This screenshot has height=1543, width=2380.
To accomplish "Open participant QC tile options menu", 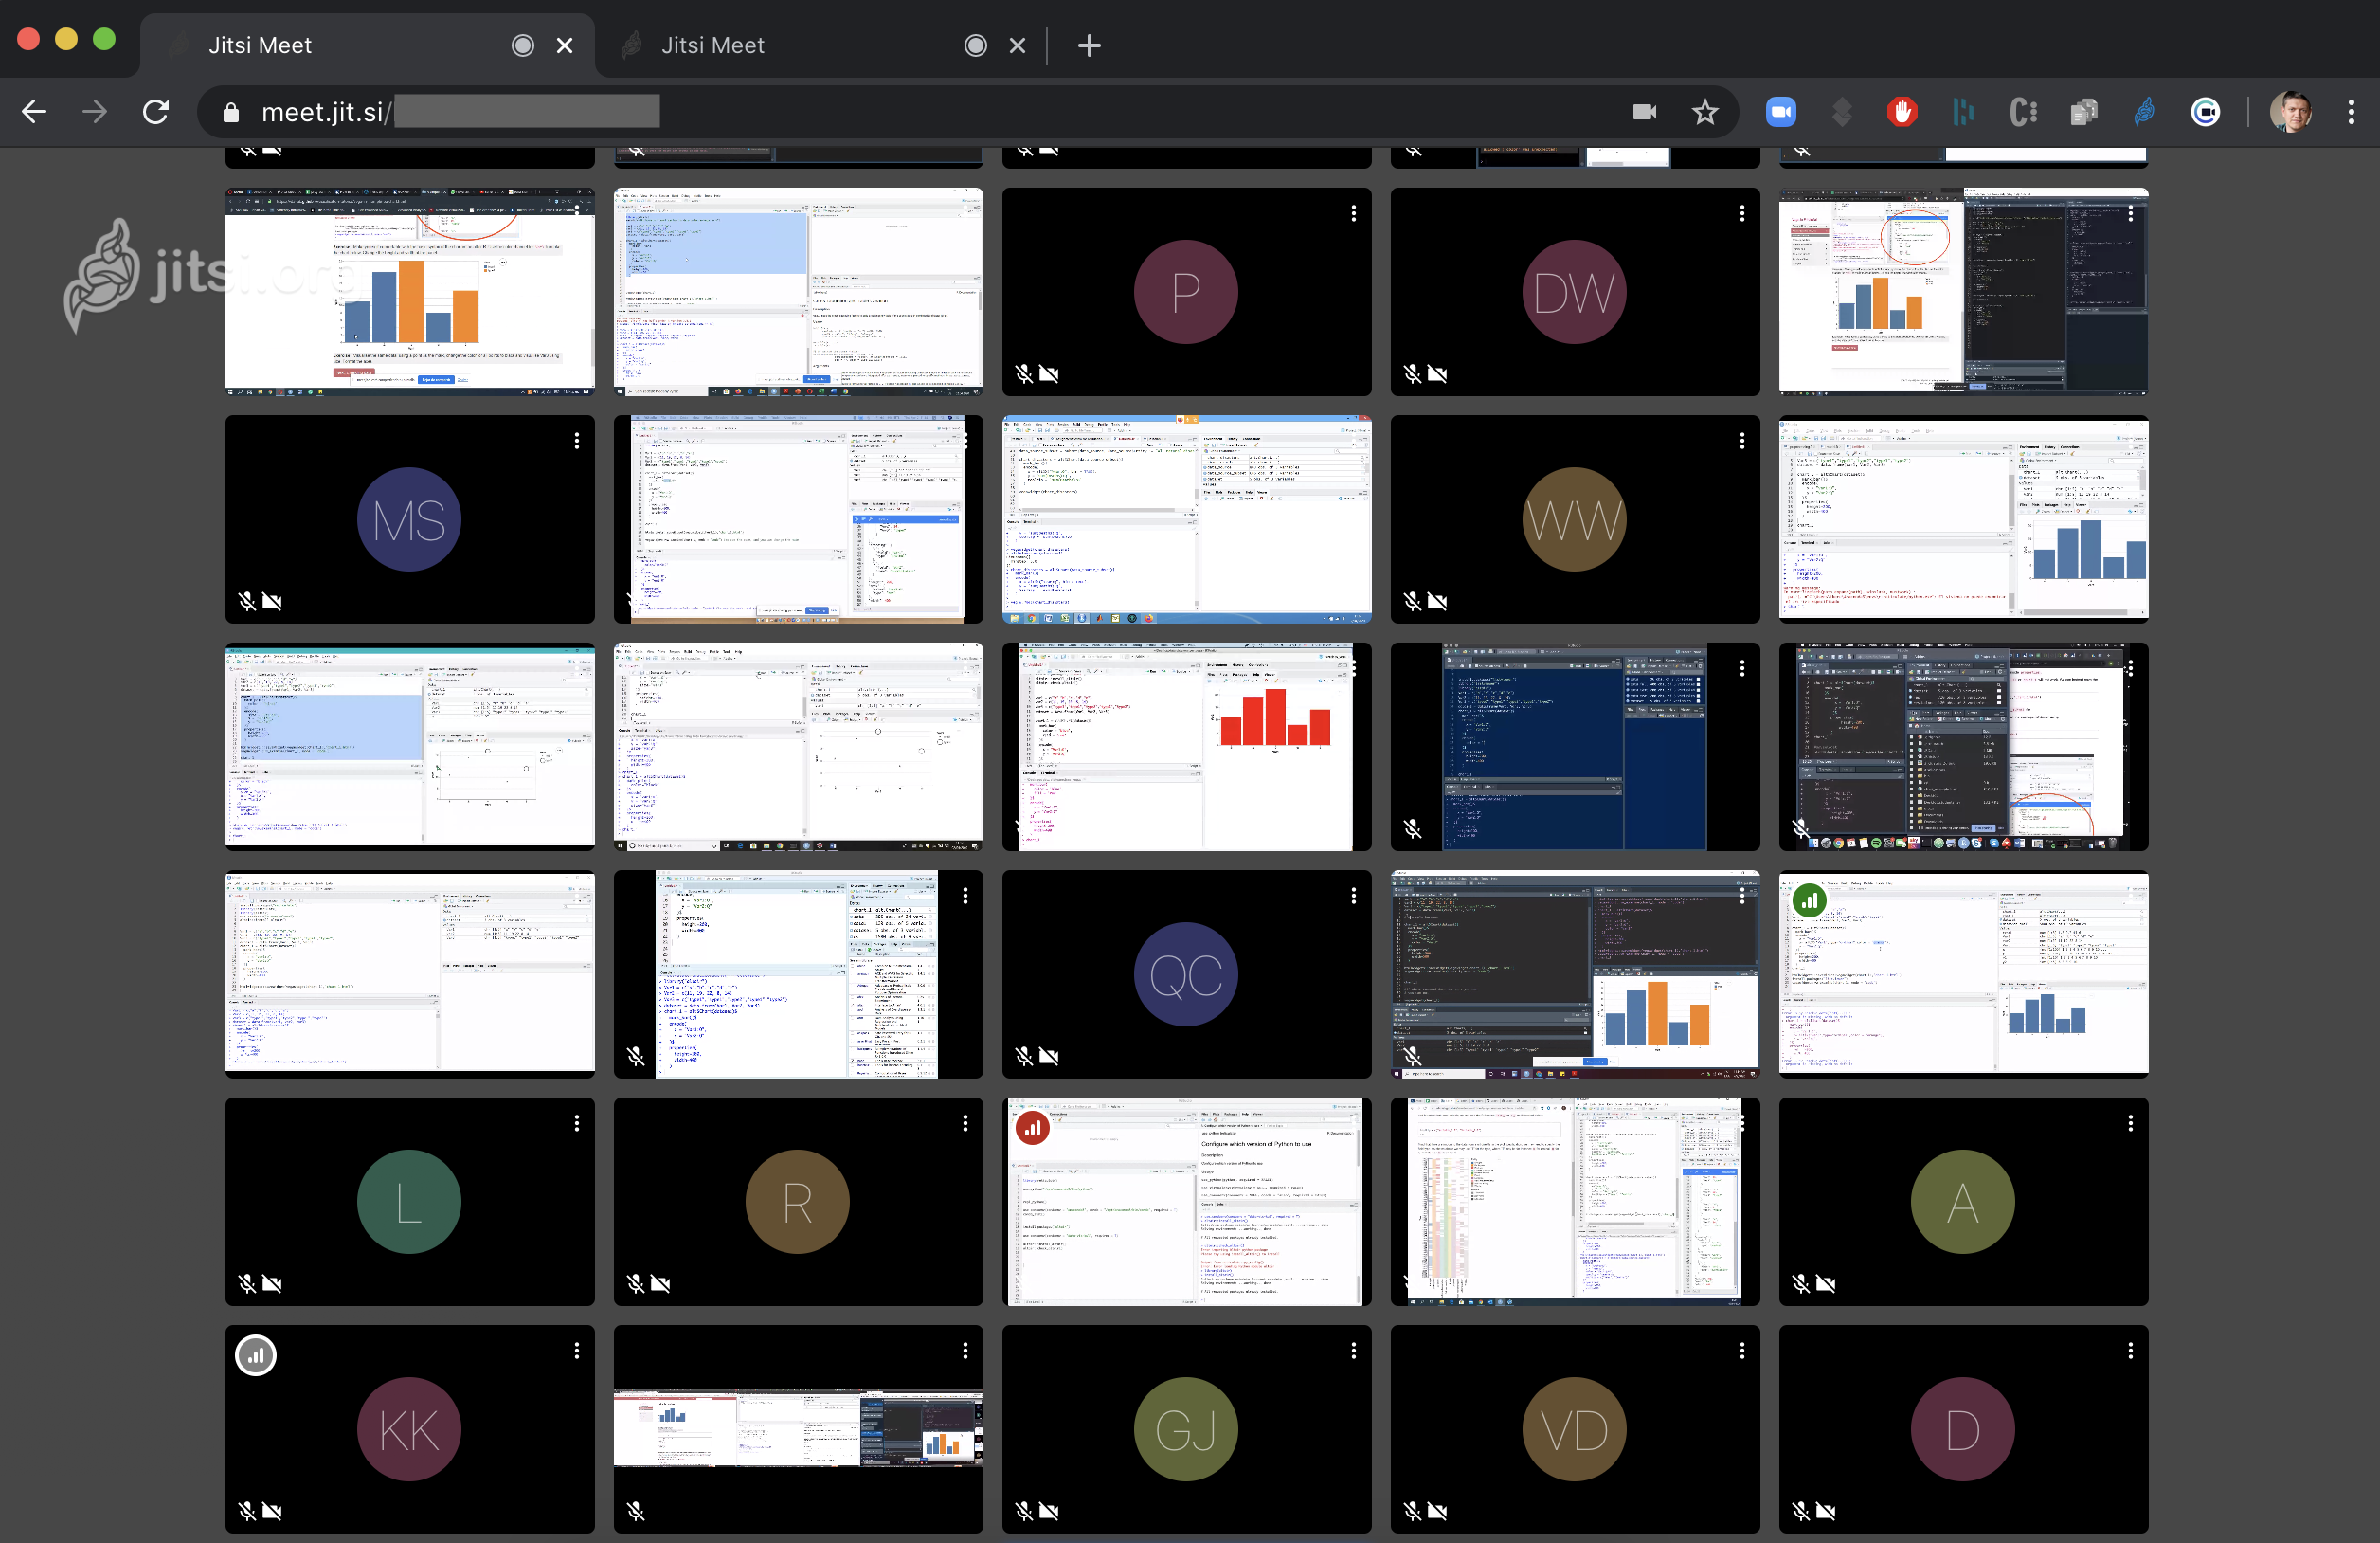I will click(x=1354, y=896).
